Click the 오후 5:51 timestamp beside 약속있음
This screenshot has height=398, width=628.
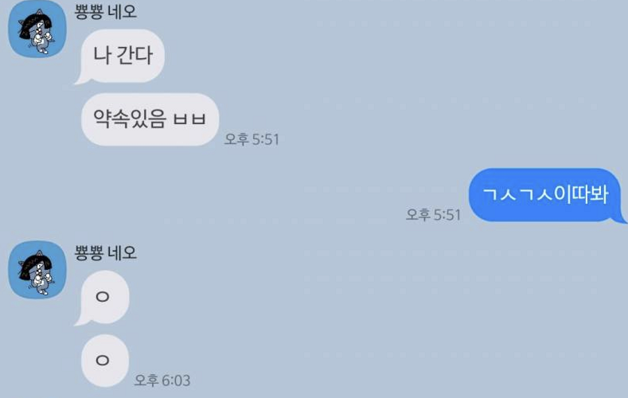252,139
